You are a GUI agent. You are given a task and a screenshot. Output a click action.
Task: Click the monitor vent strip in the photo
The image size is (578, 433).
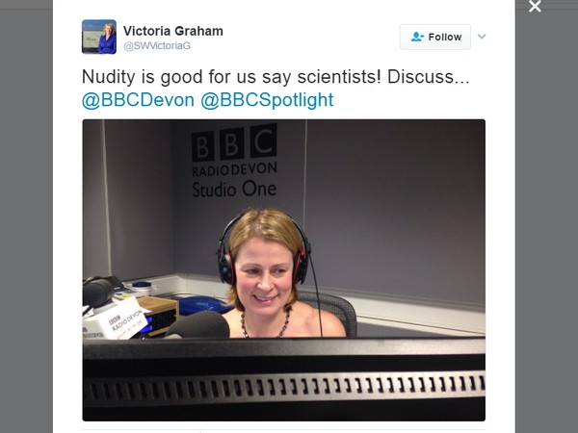[283, 388]
